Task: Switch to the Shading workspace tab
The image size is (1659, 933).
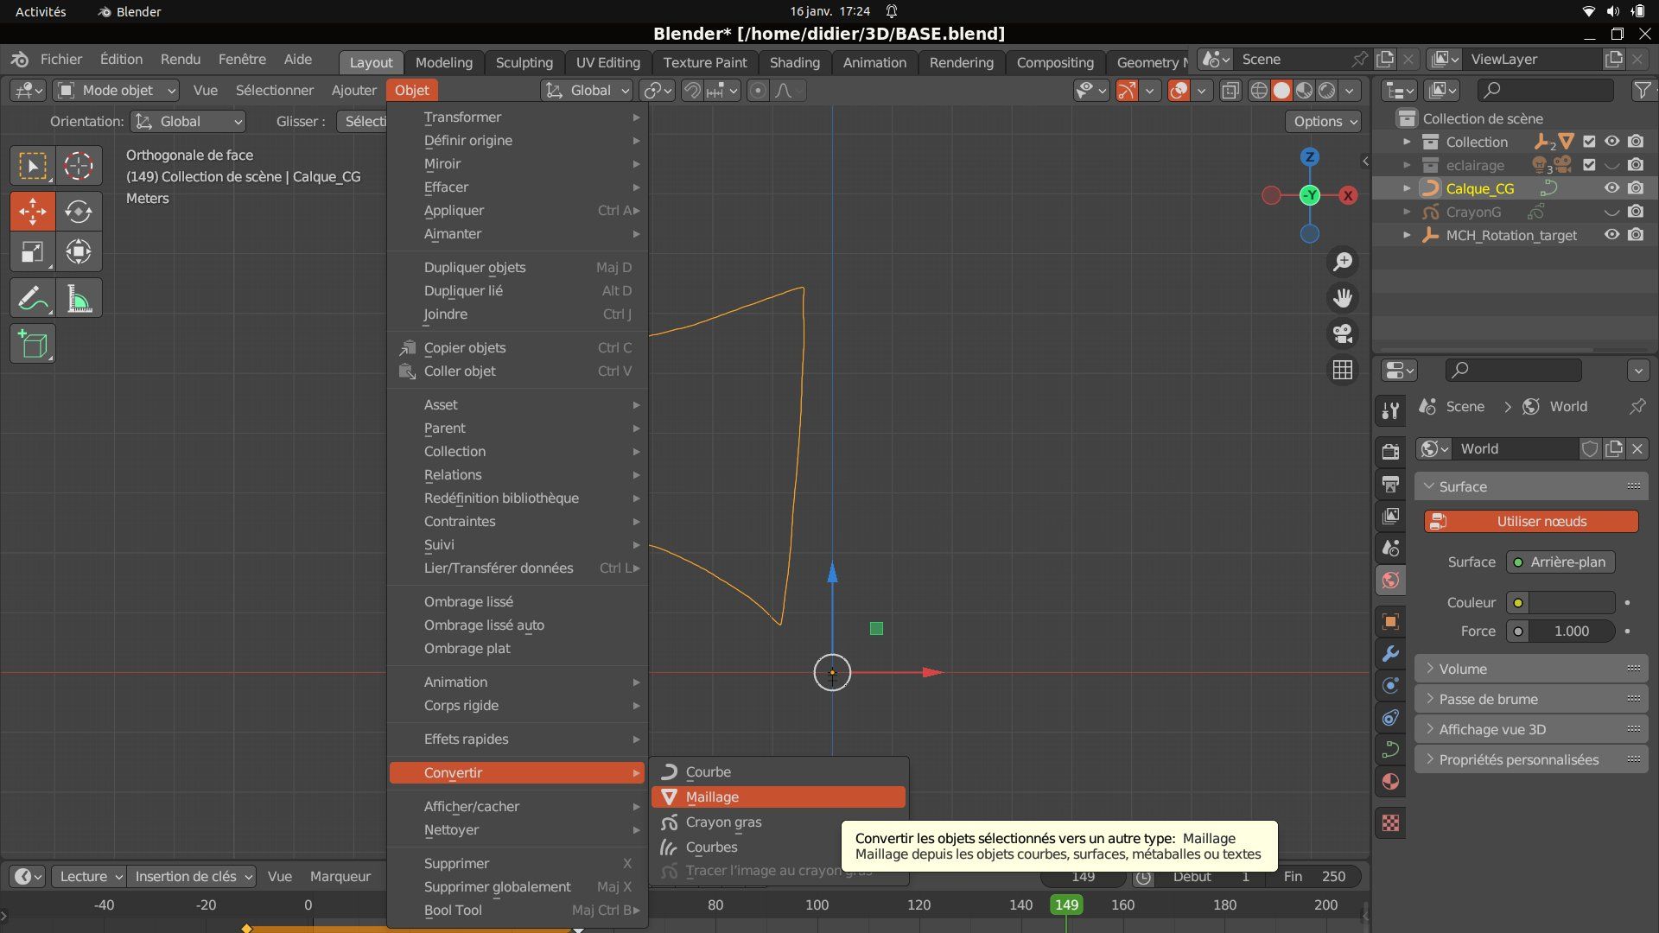Action: [x=794, y=62]
